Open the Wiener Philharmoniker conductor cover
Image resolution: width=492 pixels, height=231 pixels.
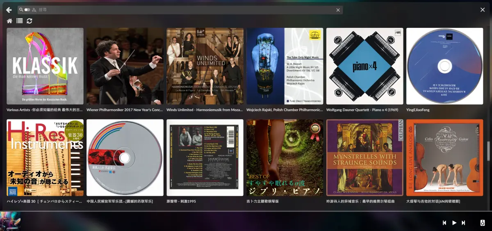coord(125,66)
